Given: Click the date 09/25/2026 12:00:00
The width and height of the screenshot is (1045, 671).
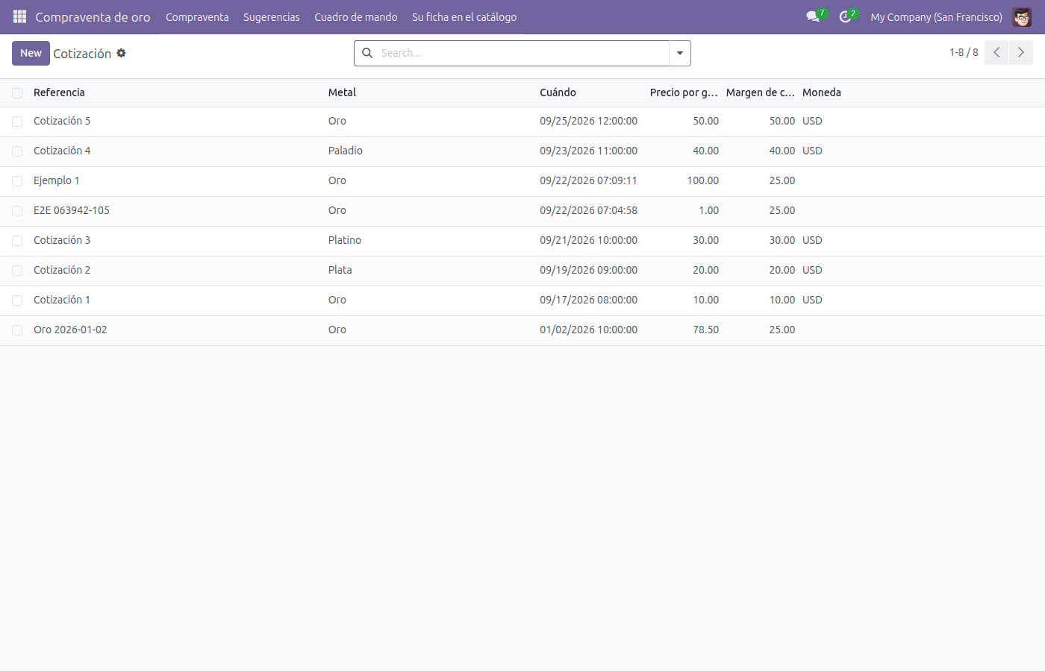Looking at the screenshot, I should (x=589, y=121).
